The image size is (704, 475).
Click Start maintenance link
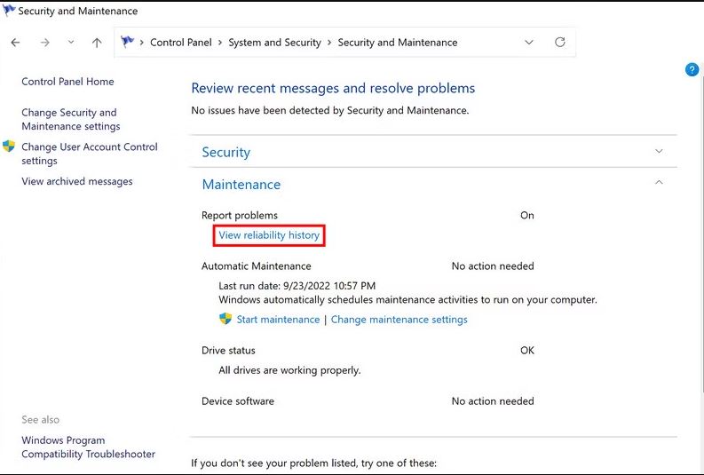279,320
